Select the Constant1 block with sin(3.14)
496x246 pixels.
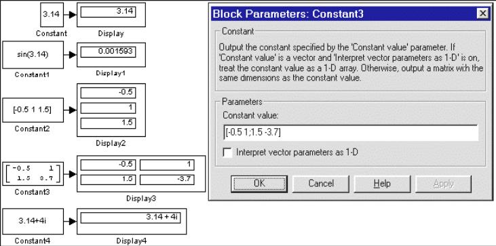coord(33,55)
